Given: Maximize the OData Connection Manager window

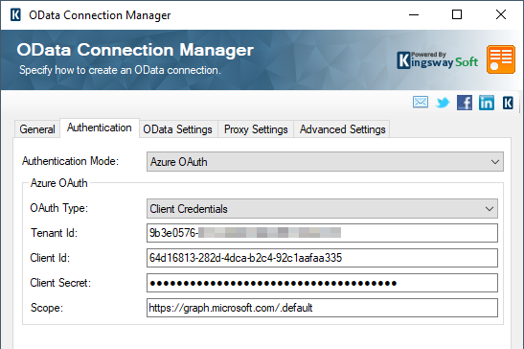Looking at the screenshot, I should [457, 14].
